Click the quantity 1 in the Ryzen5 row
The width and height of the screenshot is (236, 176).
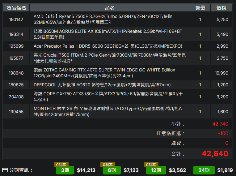click(200, 19)
